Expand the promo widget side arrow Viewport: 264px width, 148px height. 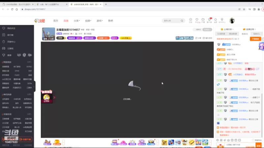point(54,97)
